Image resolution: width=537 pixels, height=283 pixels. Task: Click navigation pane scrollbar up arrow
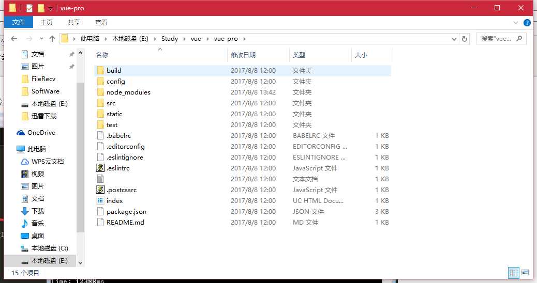81,53
